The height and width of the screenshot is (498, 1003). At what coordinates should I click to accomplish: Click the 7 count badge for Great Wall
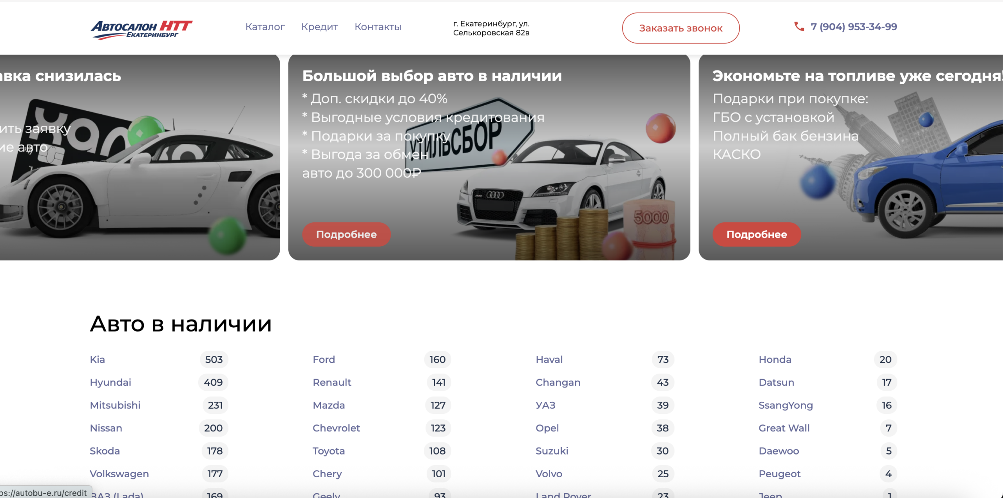coord(889,428)
